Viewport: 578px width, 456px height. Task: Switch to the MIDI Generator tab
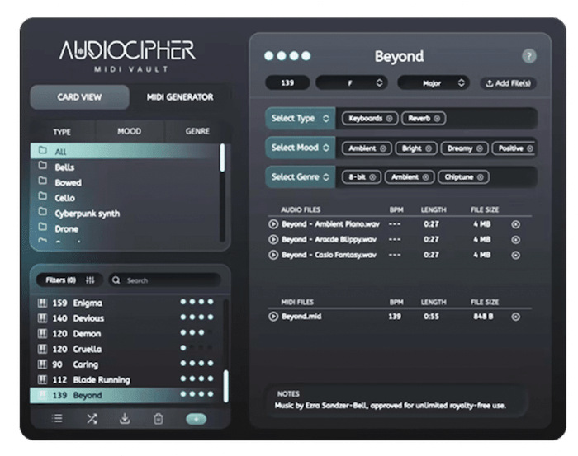[x=180, y=97]
